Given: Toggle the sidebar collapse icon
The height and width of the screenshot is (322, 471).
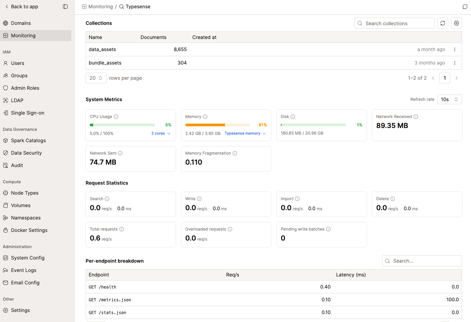Looking at the screenshot, I should click(65, 7).
